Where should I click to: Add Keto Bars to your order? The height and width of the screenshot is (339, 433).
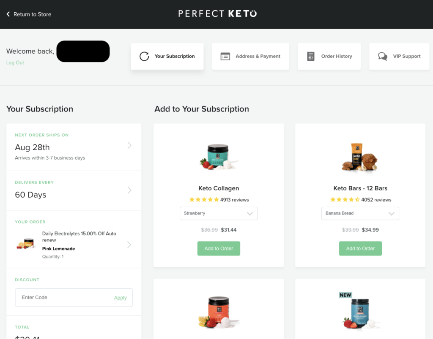point(360,248)
